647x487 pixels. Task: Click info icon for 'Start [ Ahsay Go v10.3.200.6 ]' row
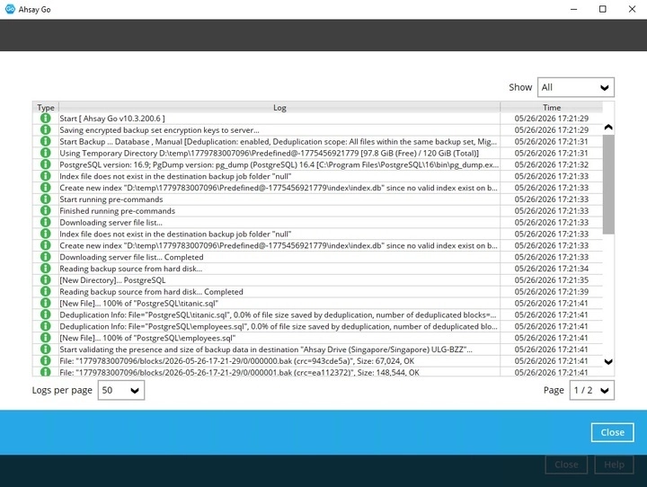(46, 119)
